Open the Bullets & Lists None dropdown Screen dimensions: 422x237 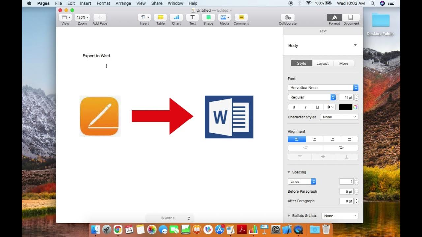[340, 216]
